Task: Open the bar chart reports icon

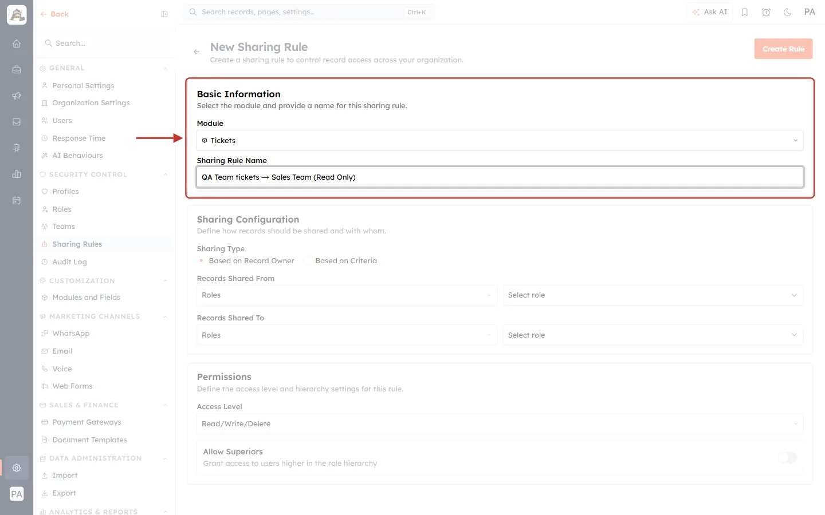Action: [x=17, y=174]
